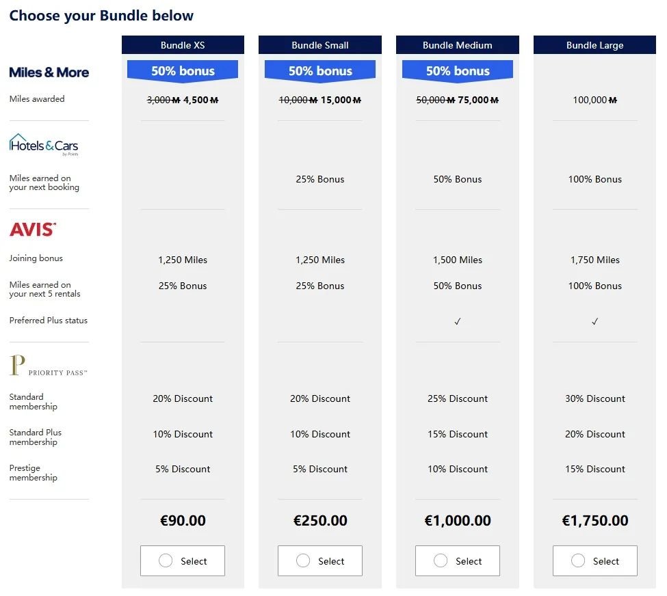The height and width of the screenshot is (596, 667).
Task: Click the Miles & More logo
Action: (x=49, y=72)
